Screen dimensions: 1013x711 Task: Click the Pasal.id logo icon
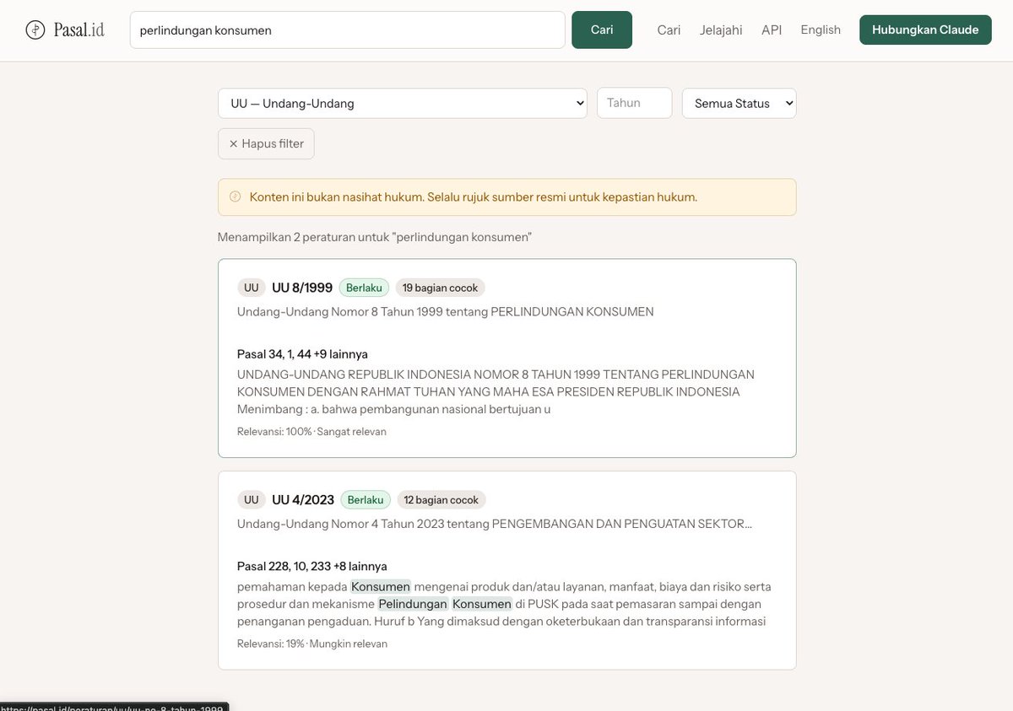pyautogui.click(x=35, y=30)
